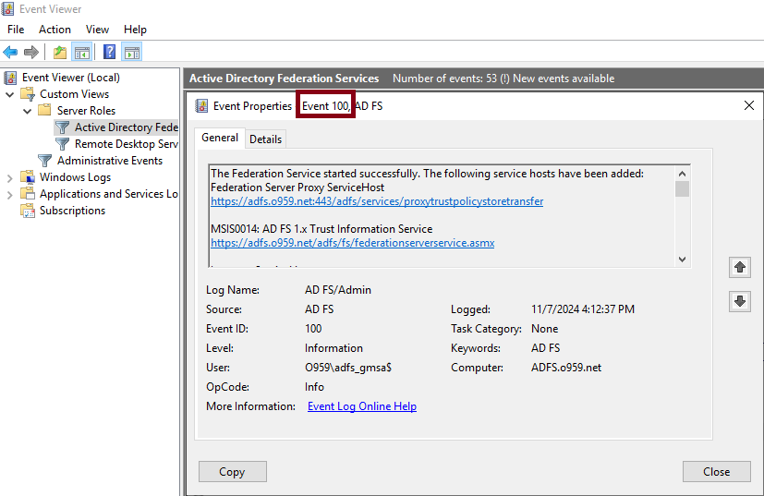
Task: Click the description scrollbar up arrow
Action: click(682, 174)
